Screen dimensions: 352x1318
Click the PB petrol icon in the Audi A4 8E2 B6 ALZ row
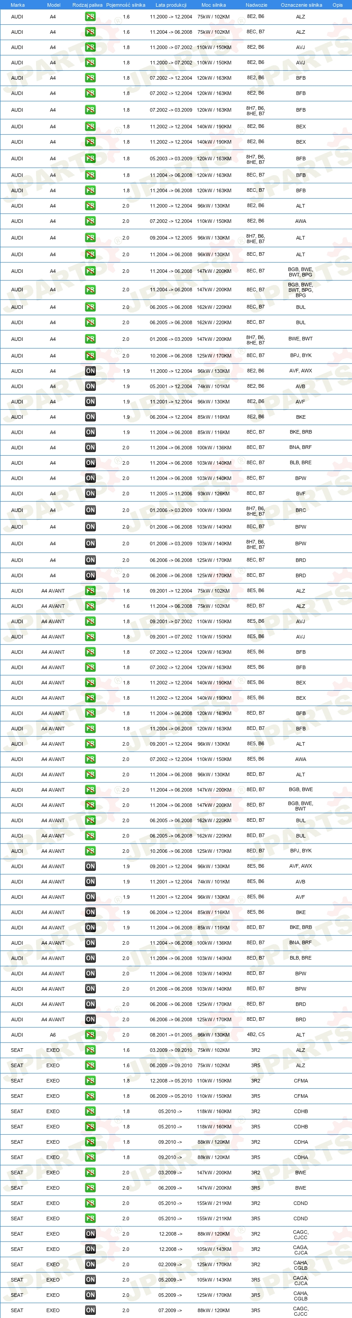[90, 16]
